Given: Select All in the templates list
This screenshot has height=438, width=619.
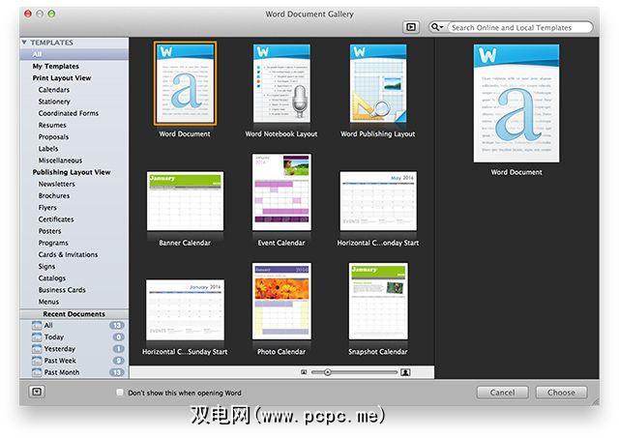Looking at the screenshot, I should pyautogui.click(x=74, y=54).
